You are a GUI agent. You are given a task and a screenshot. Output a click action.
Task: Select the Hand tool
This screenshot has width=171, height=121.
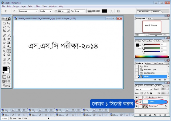(x=4, y=63)
